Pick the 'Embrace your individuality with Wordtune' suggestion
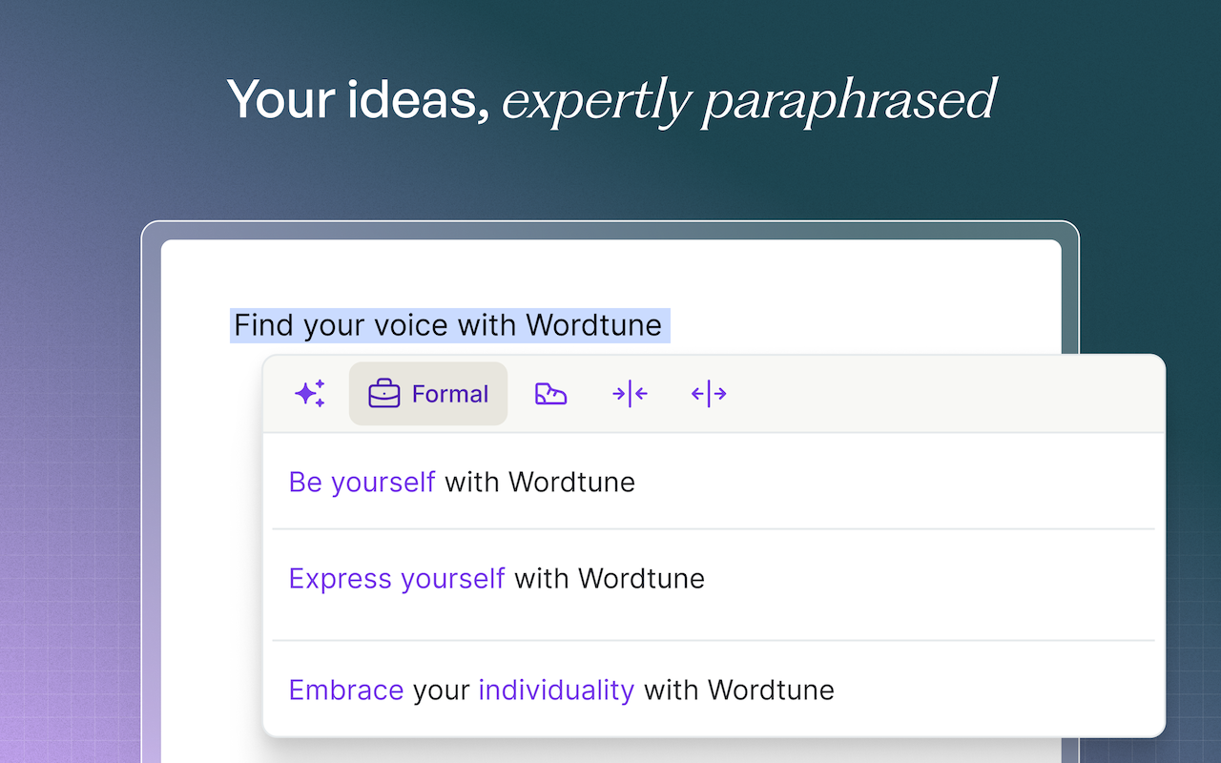Viewport: 1221px width, 763px height. pyautogui.click(x=561, y=690)
